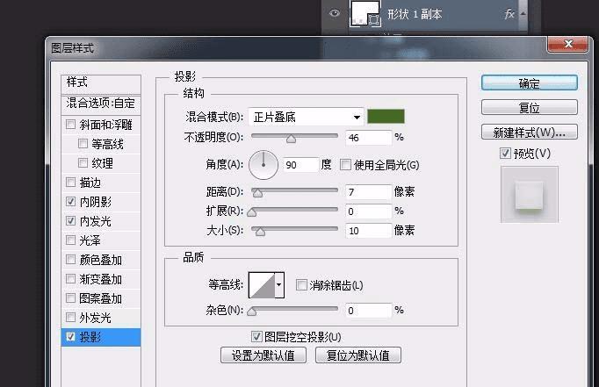Viewport: 599px width, 387px height.
Task: Click the 扩展 slider handle
Action: (x=252, y=211)
